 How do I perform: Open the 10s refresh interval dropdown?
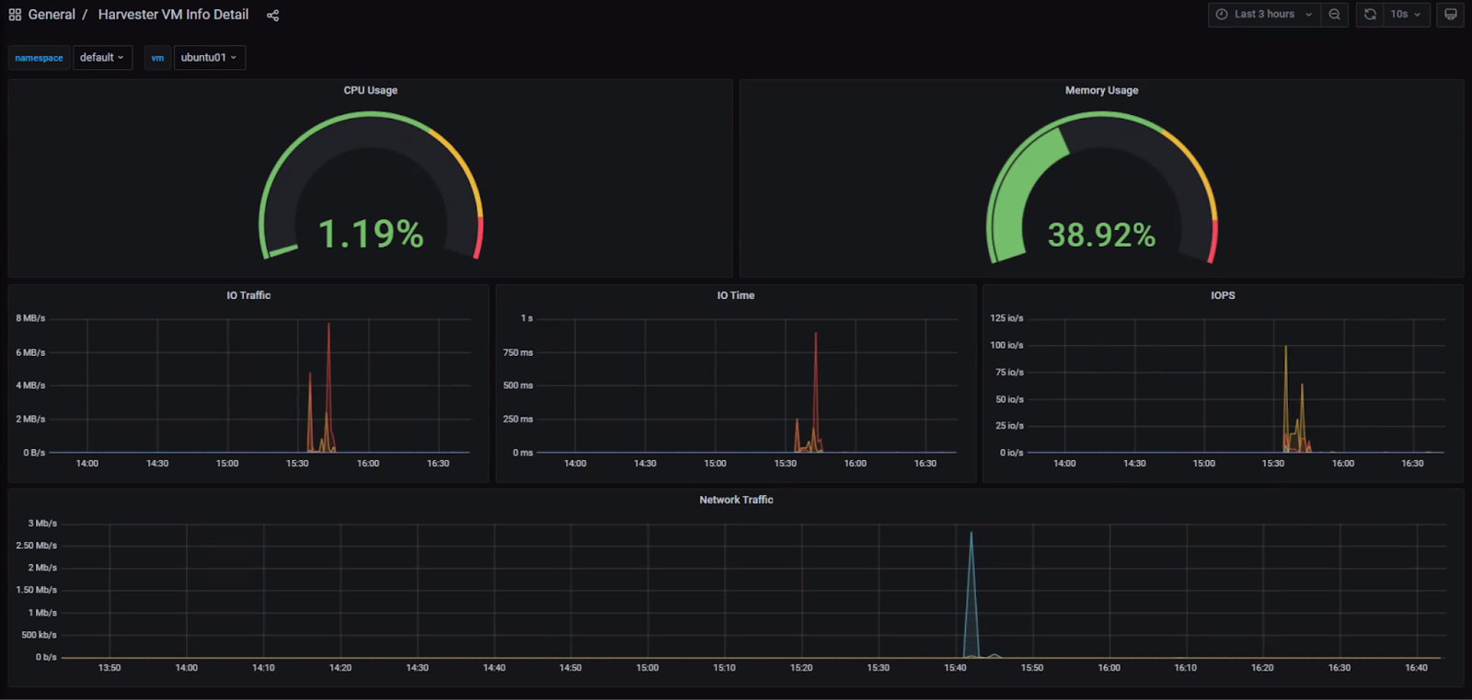click(x=1406, y=15)
